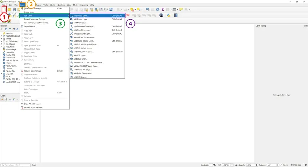Viewport: 308px width, 167px height.
Task: Select Georeferencer in Layer menu
Action: click(x=45, y=27)
